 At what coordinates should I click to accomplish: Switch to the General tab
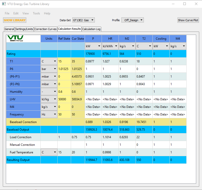click(9, 29)
